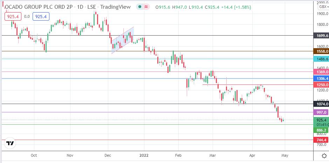Select the short red 1250.0 horizontal line
This screenshot has height=163, width=329.
[x=258, y=84]
